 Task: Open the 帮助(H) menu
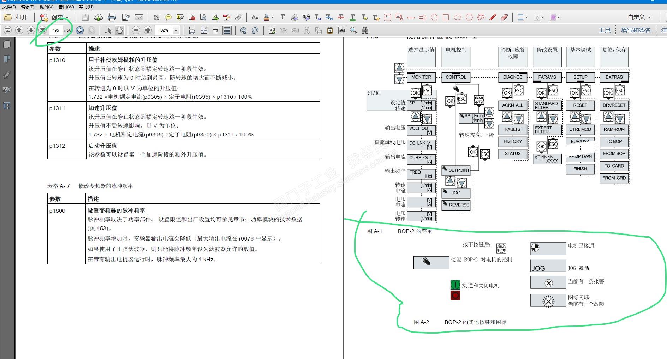(86, 7)
